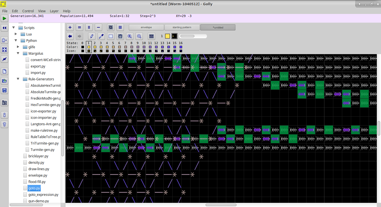381x207 pixels.
Task: Open a pattern file via folder icon
Action: click(4, 81)
